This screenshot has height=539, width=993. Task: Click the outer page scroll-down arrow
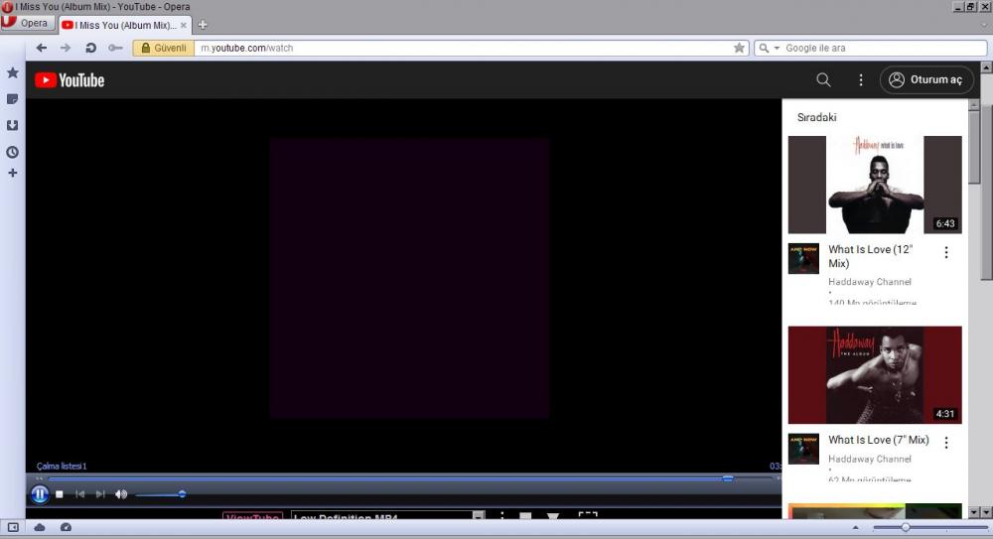click(x=986, y=512)
